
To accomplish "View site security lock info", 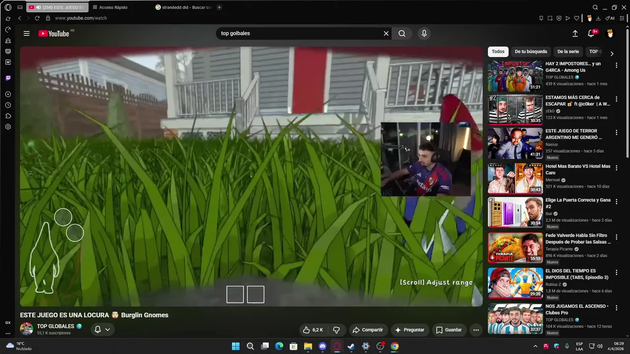I will point(48,18).
